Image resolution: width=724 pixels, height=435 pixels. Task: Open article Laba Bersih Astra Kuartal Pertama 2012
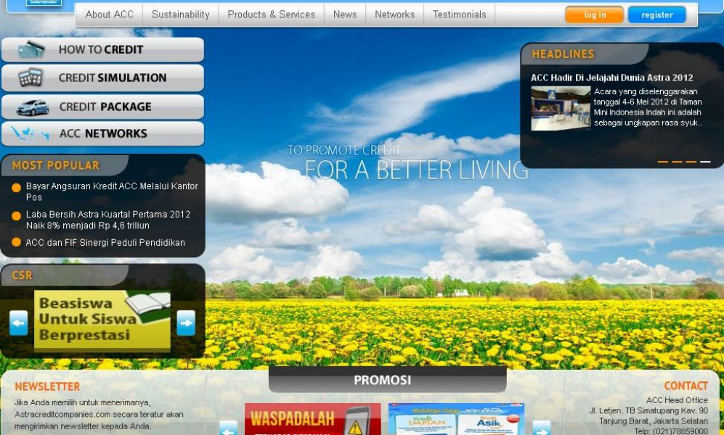point(108,220)
